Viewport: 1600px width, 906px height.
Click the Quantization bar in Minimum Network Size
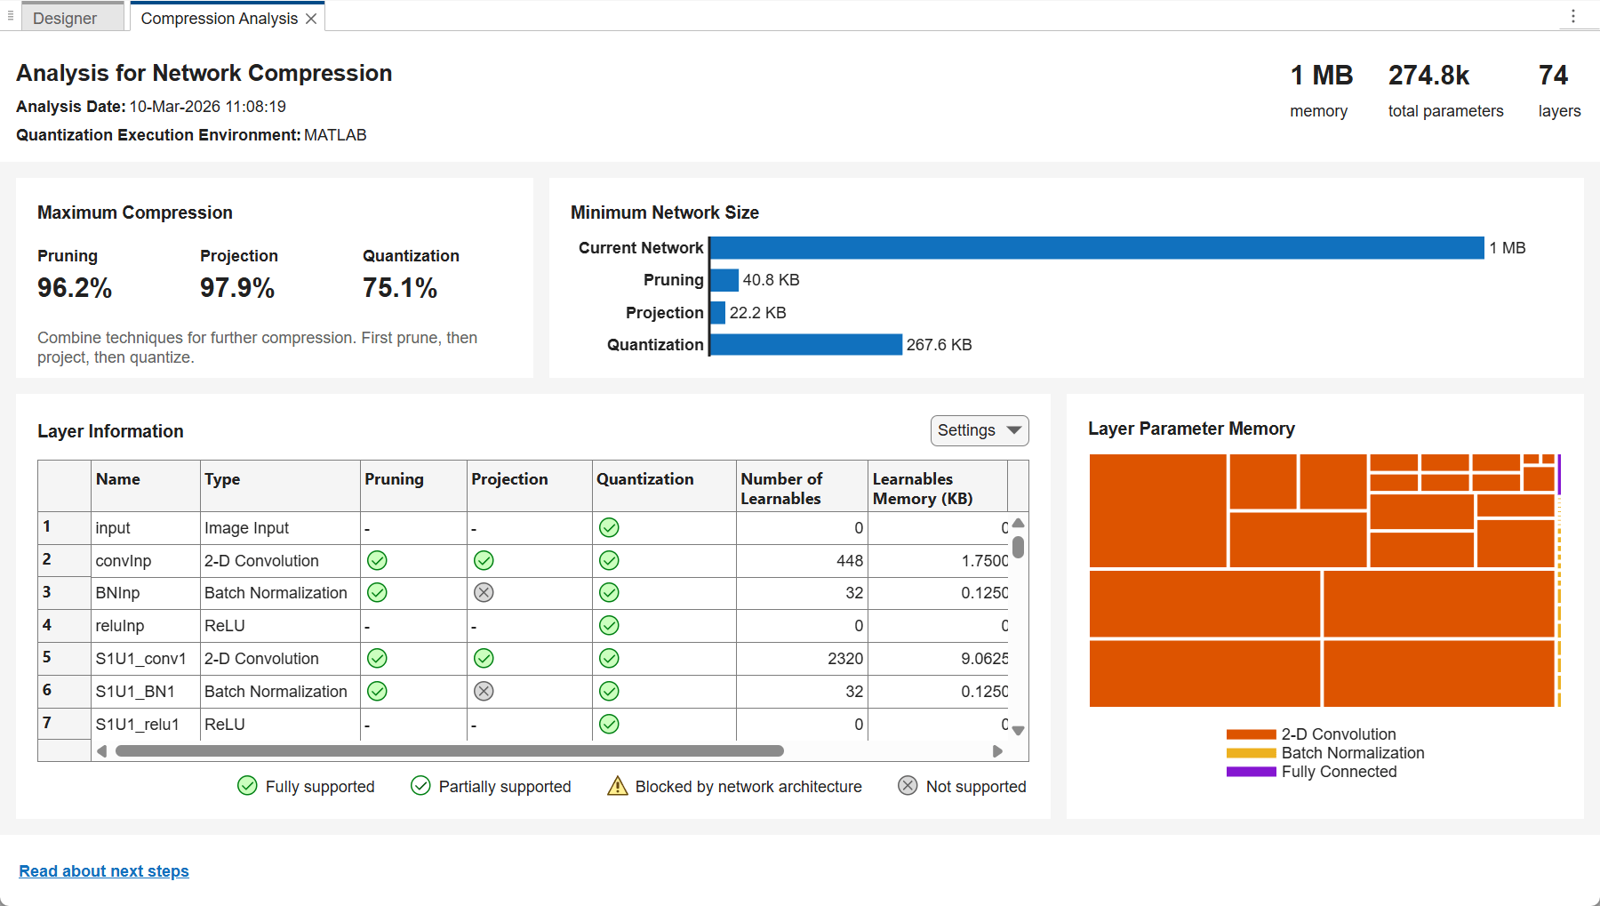[x=806, y=345]
